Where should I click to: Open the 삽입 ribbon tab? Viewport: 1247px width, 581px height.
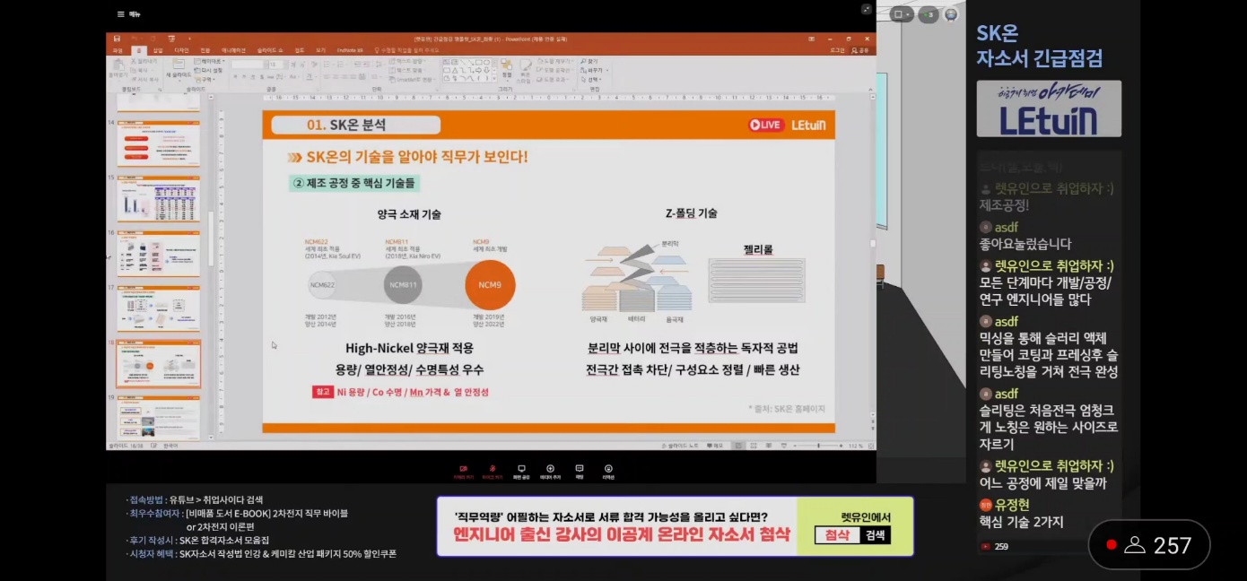click(158, 50)
